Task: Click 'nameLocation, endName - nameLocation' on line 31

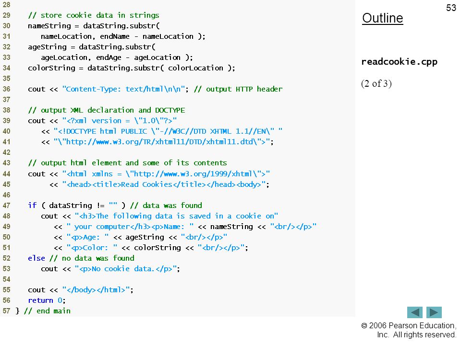Action: point(117,36)
